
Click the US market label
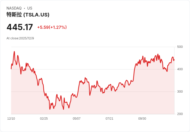30,8
